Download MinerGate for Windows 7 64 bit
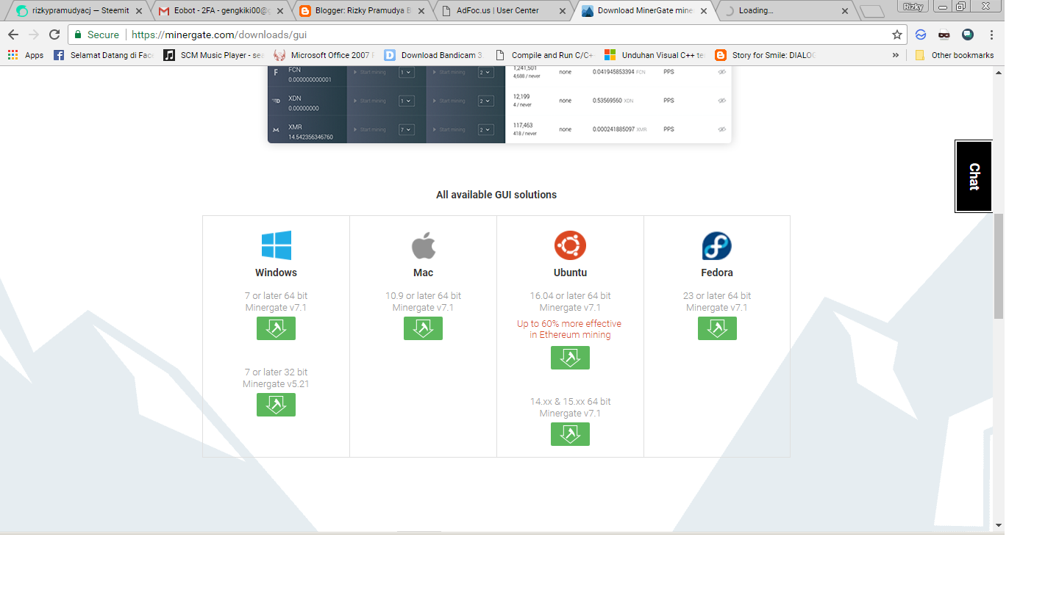Screen dimensions: 1059x595 276,328
